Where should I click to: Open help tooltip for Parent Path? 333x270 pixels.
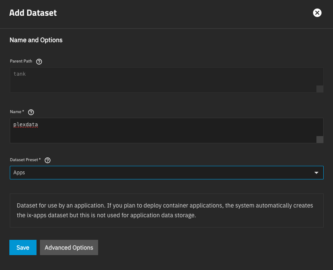coord(39,62)
